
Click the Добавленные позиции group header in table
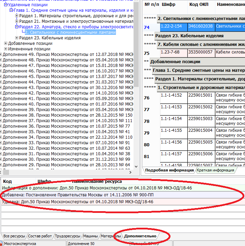tap(197, 62)
